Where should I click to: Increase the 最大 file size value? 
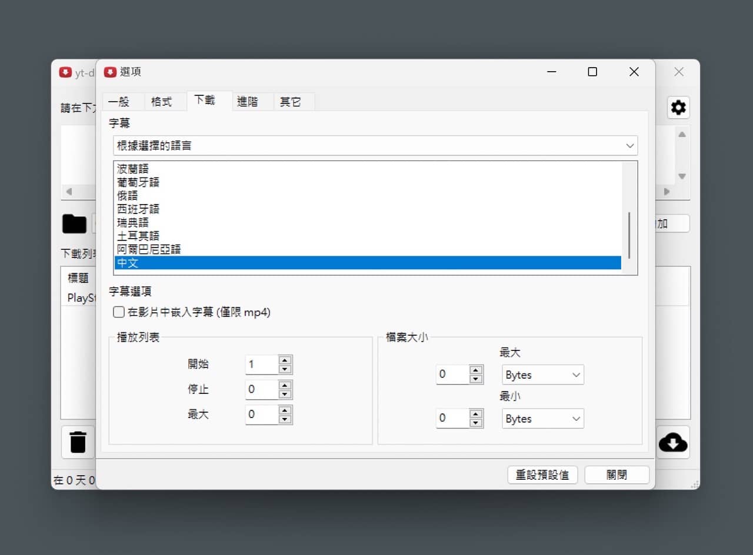pyautogui.click(x=477, y=370)
